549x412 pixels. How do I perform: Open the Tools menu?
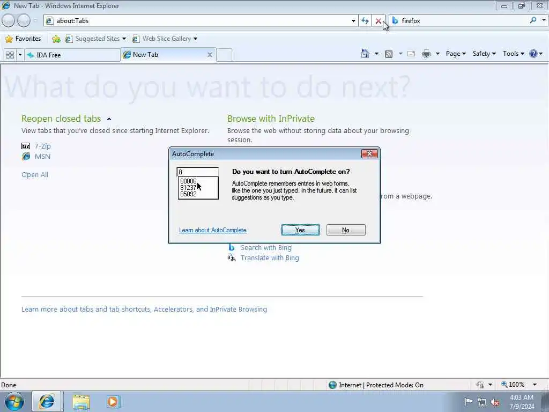513,54
